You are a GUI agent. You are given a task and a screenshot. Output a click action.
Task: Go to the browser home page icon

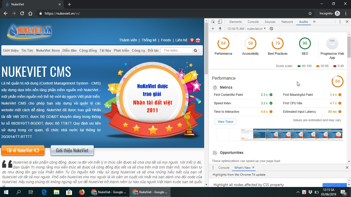click(x=30, y=13)
